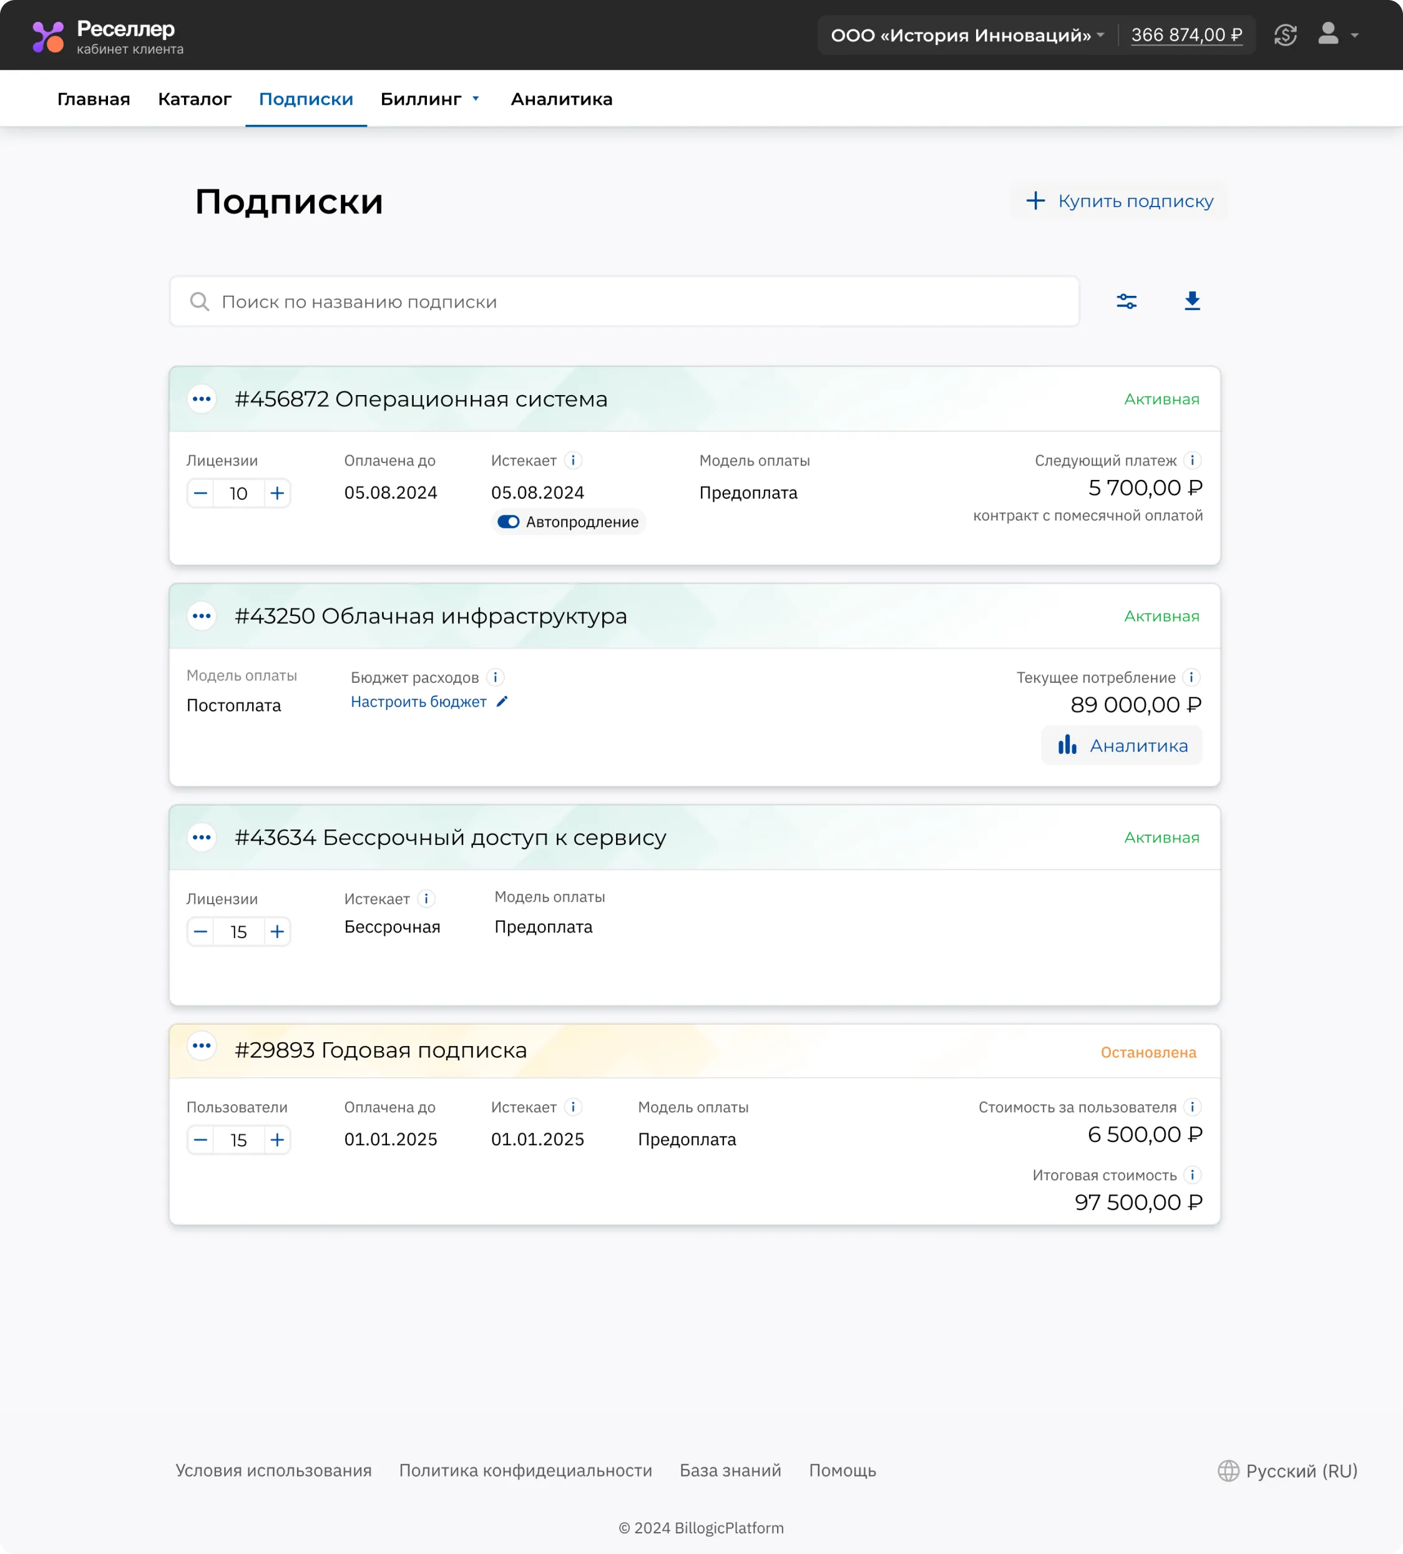Go to the Каталог tab
Image resolution: width=1403 pixels, height=1554 pixels.
click(x=194, y=99)
